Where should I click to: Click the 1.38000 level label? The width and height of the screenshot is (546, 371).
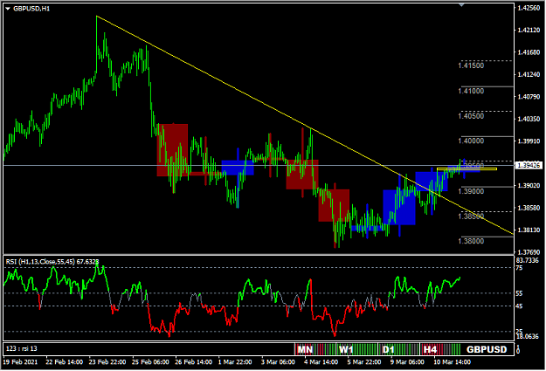coord(471,241)
